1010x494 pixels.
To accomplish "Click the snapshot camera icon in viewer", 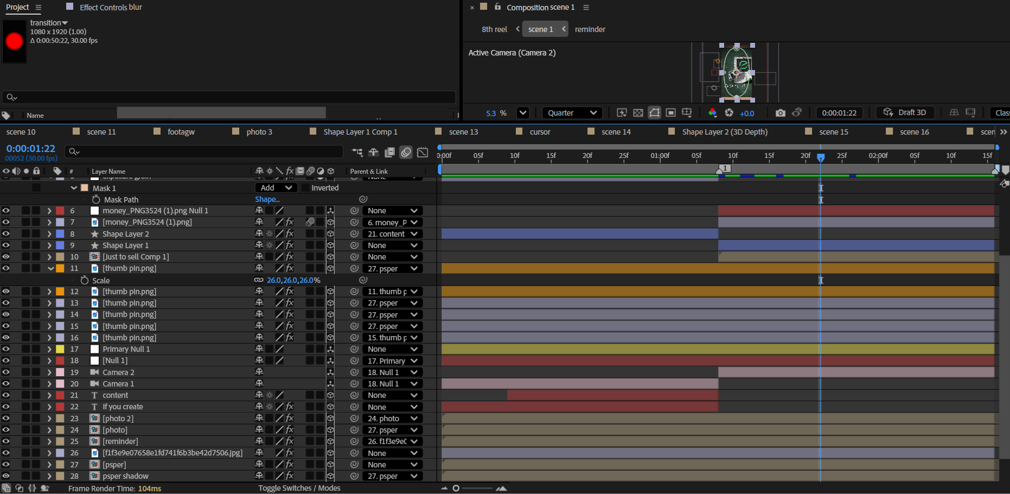I will [780, 113].
